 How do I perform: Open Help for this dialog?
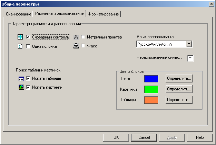(x=200, y=137)
